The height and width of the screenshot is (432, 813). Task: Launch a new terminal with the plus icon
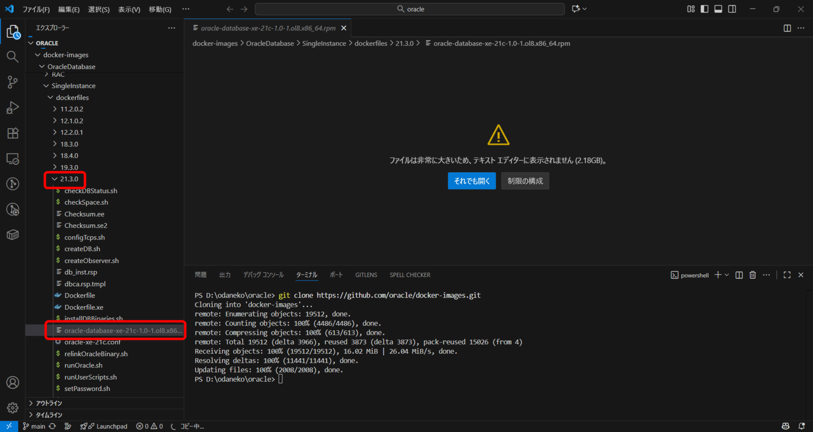pos(718,275)
